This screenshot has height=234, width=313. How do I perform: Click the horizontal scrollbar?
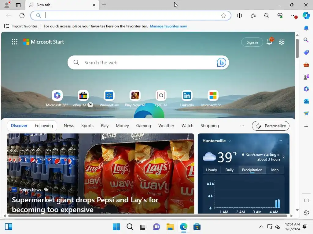pyautogui.click(x=148, y=216)
